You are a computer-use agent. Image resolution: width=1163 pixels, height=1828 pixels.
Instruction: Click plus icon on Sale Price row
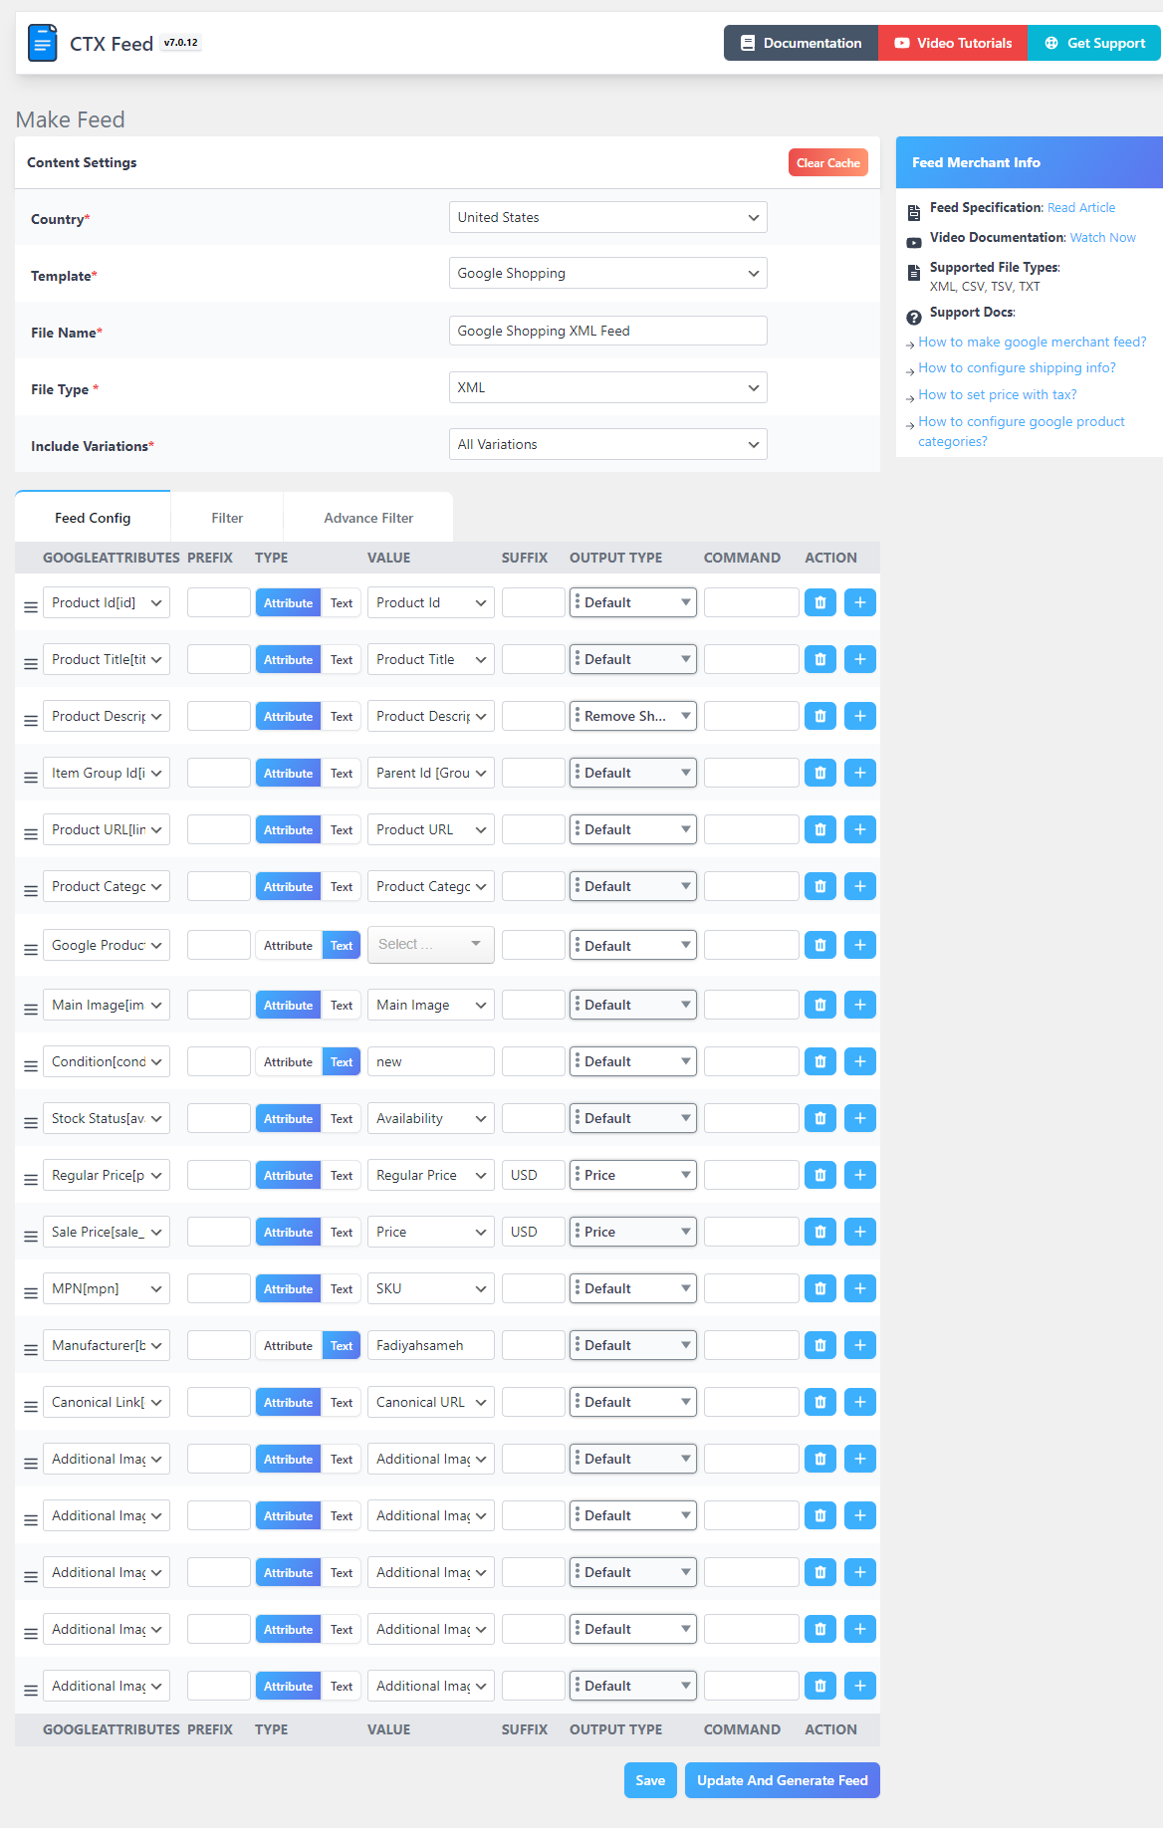pos(859,1232)
